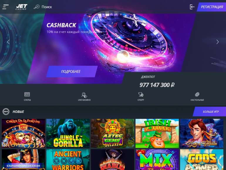This screenshot has height=170, width=226.
Task: Open Больше игр for more games
Action: [210, 111]
